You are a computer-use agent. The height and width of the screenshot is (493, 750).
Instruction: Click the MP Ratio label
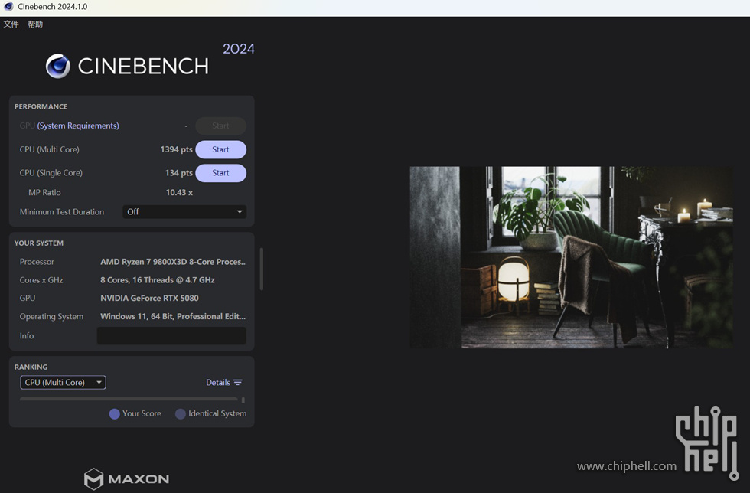(44, 192)
